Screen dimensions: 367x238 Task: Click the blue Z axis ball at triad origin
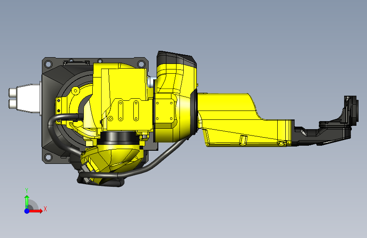pyautogui.click(x=27, y=211)
